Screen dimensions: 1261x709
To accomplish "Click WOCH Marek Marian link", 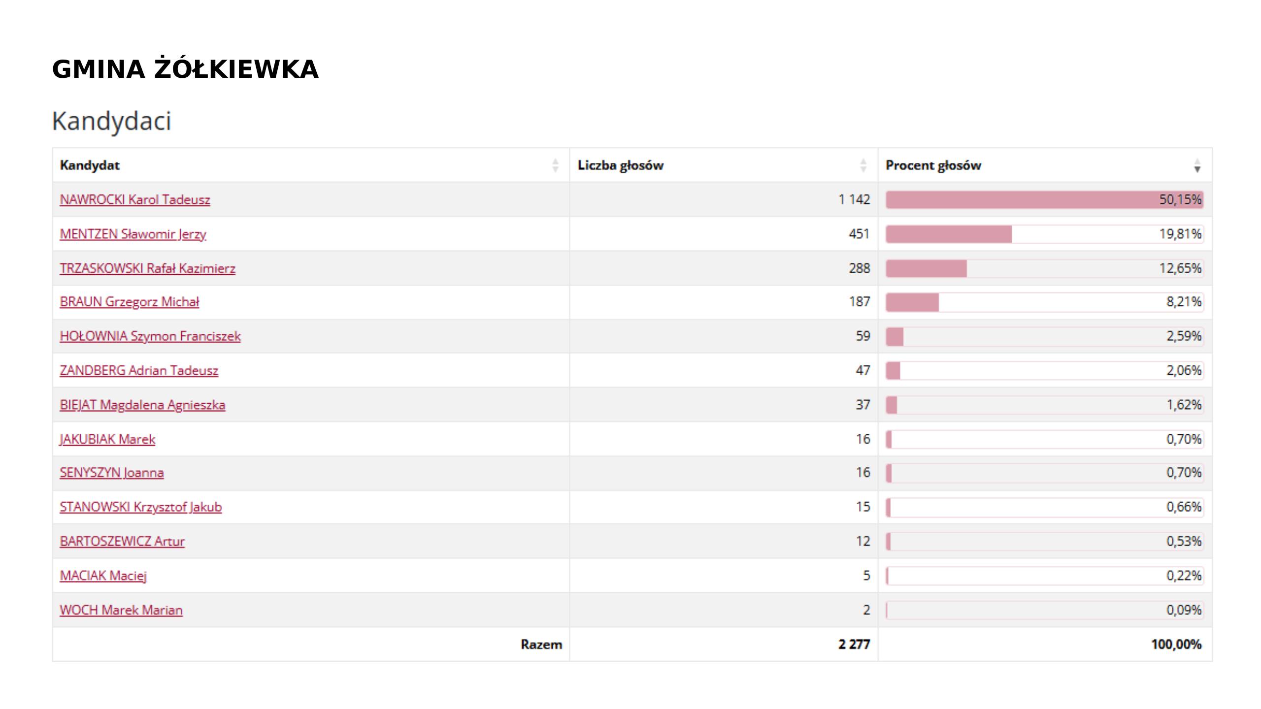I will 121,610.
